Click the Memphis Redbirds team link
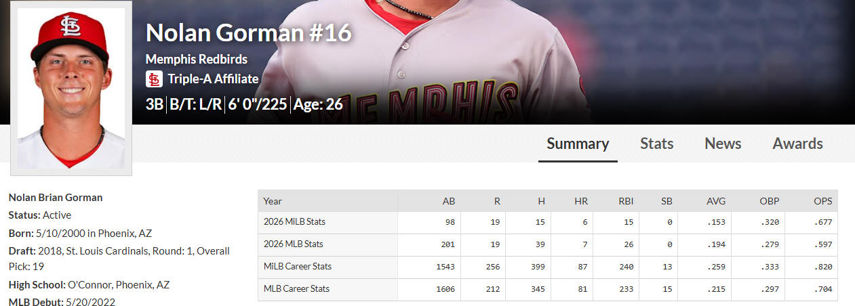The image size is (855, 306). [197, 59]
